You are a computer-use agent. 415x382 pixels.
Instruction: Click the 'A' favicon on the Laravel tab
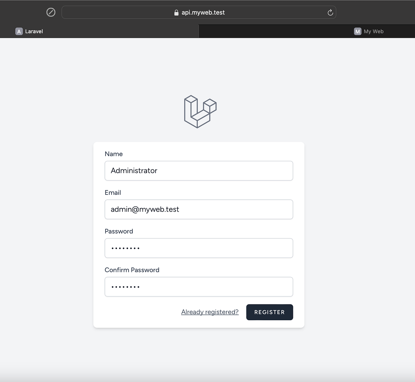coord(19,31)
